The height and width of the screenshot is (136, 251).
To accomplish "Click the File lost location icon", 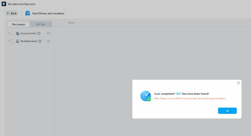I will (x=18, y=41).
